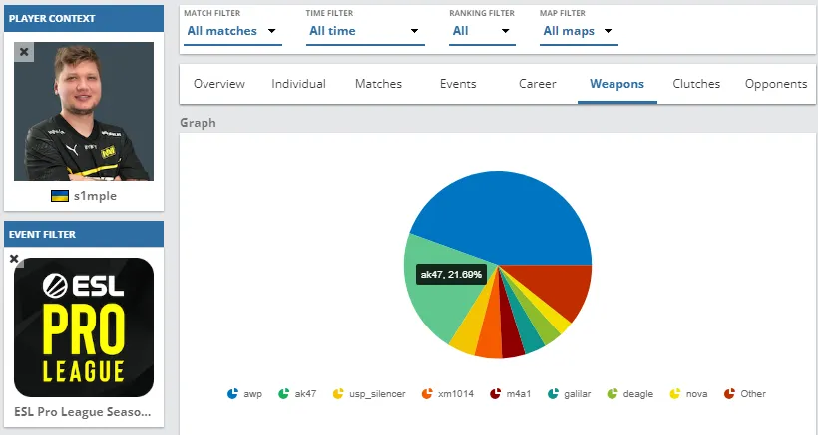
Task: Open the Time Filter dropdown
Action: (365, 31)
